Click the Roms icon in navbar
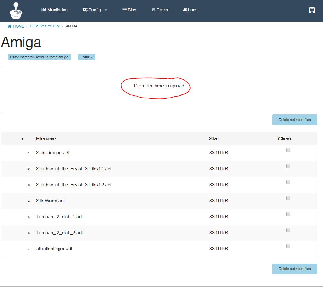Image resolution: width=323 pixels, height=287 pixels. click(x=153, y=10)
